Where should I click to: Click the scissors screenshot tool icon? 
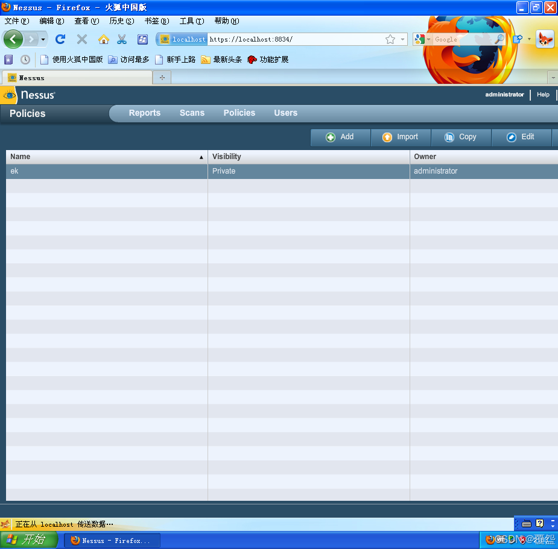coord(122,39)
